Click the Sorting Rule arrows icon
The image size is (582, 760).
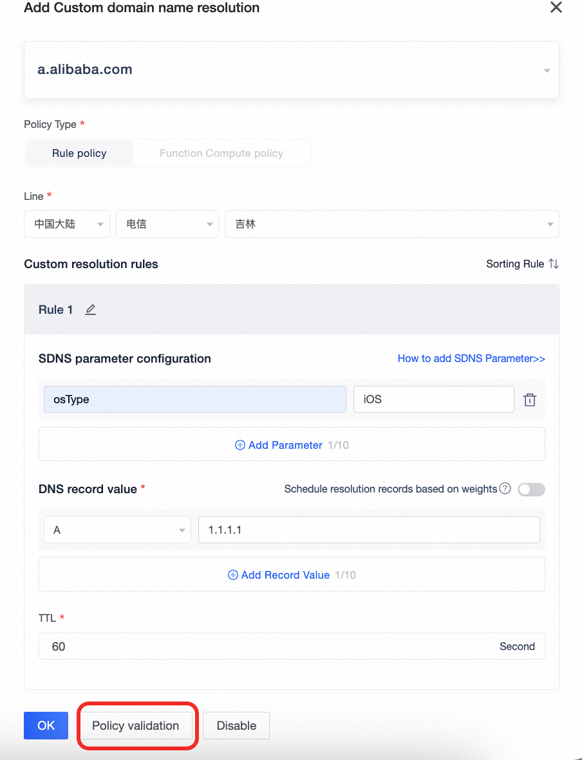point(554,264)
